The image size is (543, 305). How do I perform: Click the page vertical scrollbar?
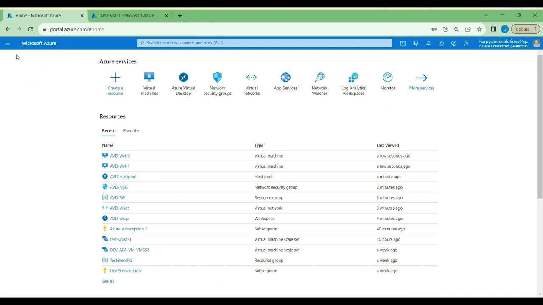pos(540,127)
